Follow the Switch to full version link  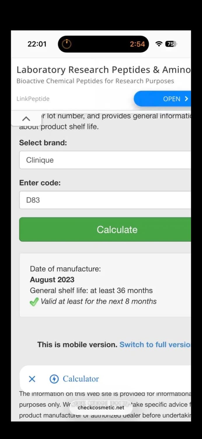[155, 344]
